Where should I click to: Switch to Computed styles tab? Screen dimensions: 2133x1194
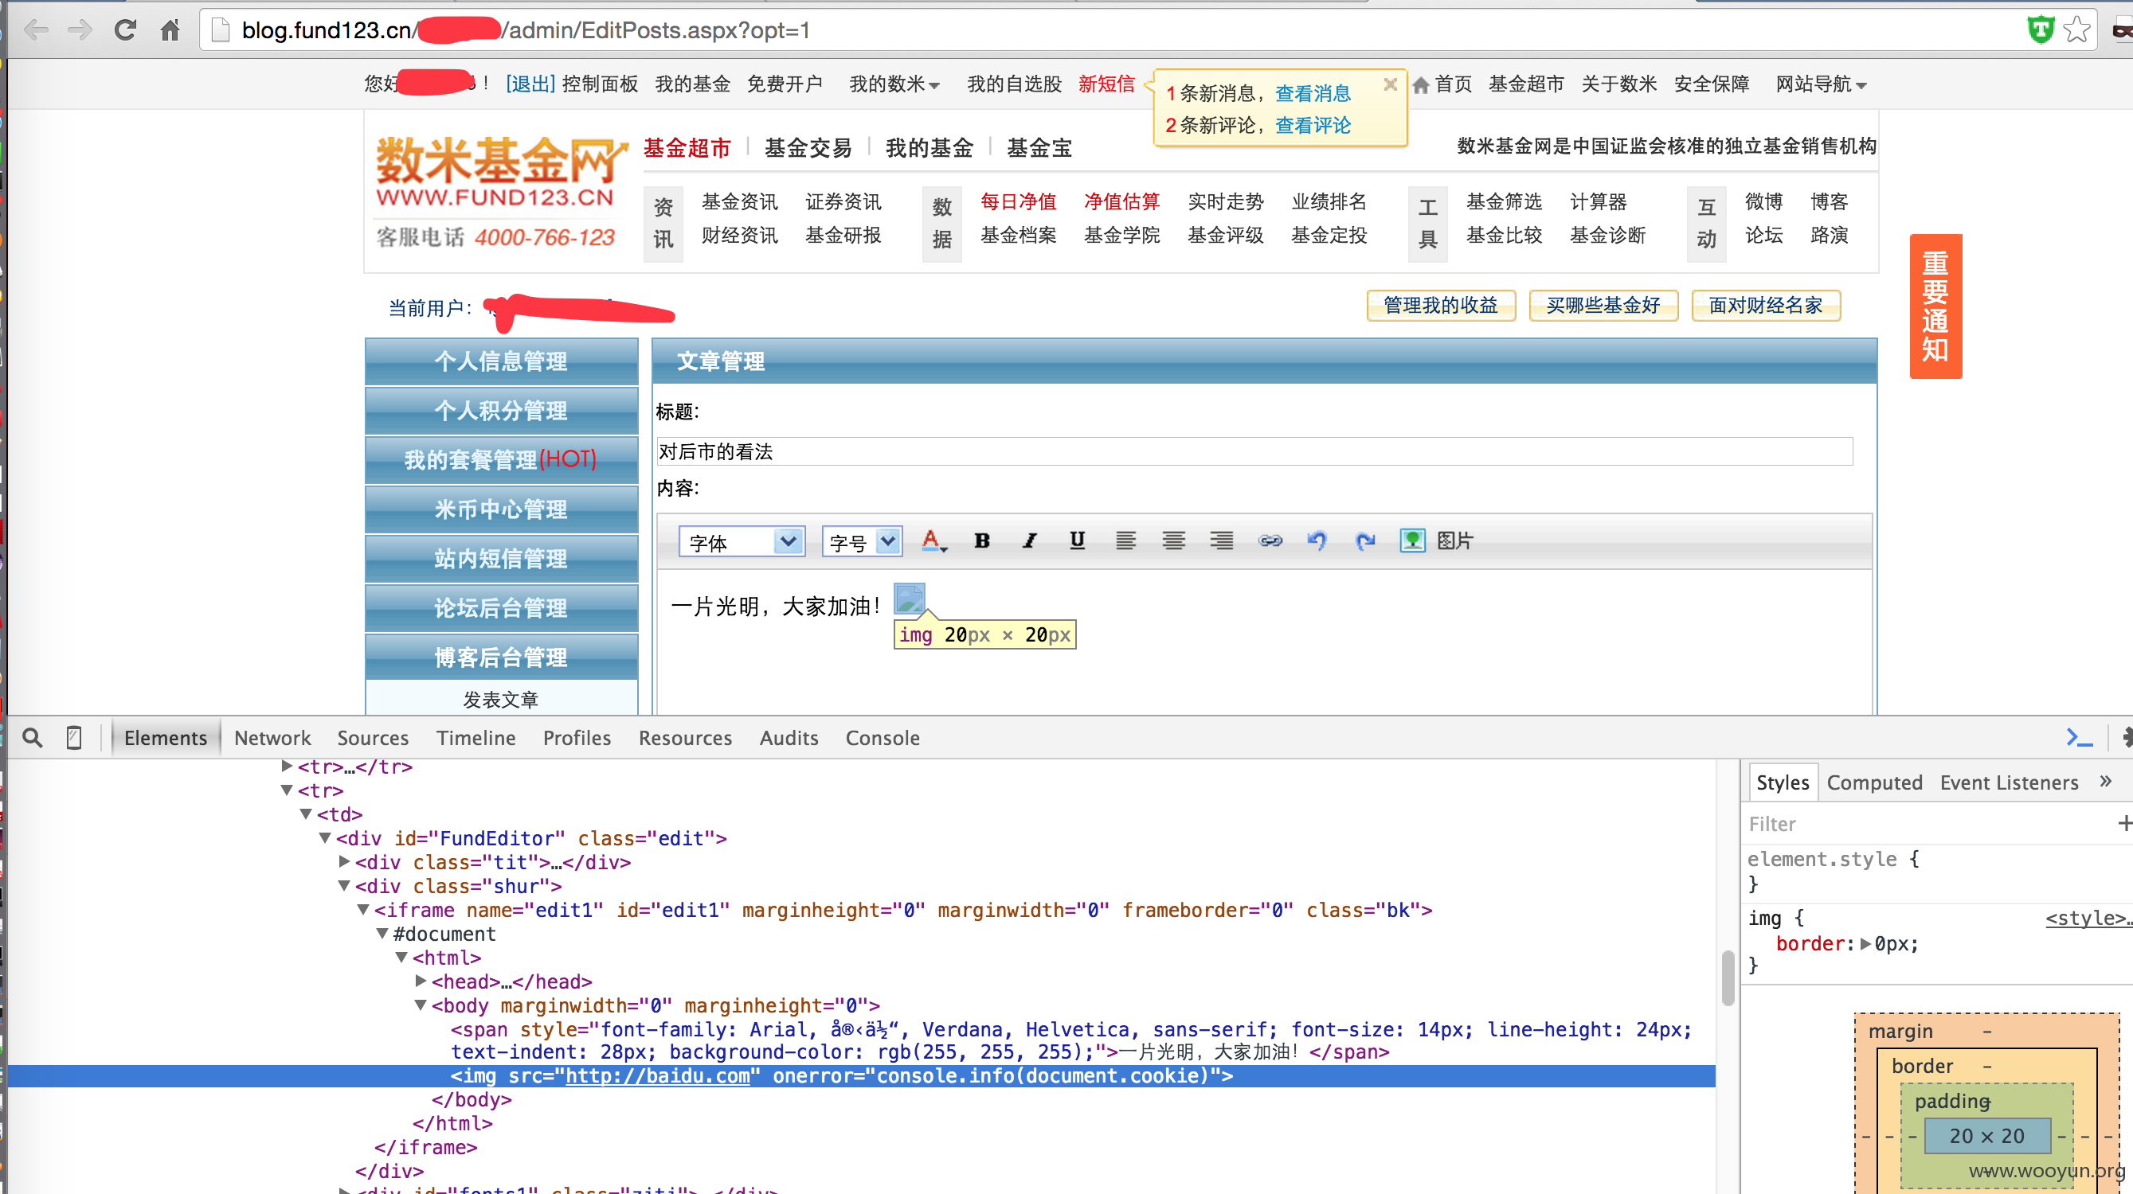pos(1875,782)
